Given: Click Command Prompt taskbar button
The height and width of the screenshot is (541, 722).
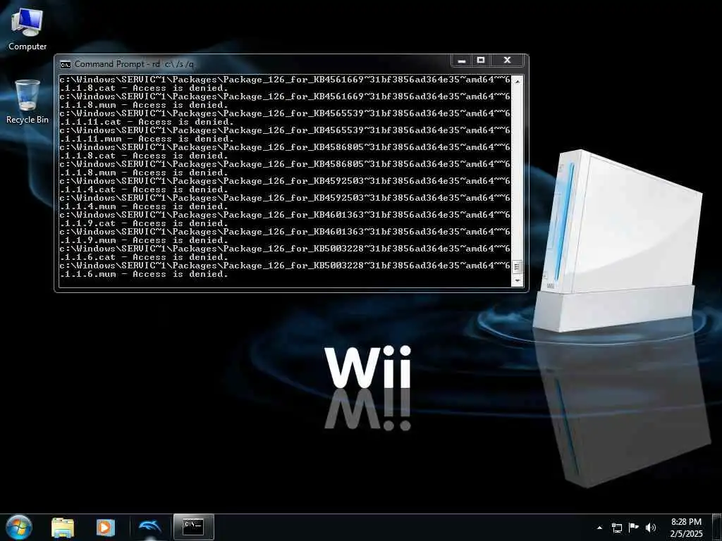Looking at the screenshot, I should [x=193, y=527].
